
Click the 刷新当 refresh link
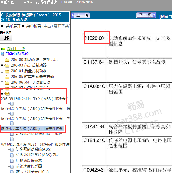tap(166, 17)
